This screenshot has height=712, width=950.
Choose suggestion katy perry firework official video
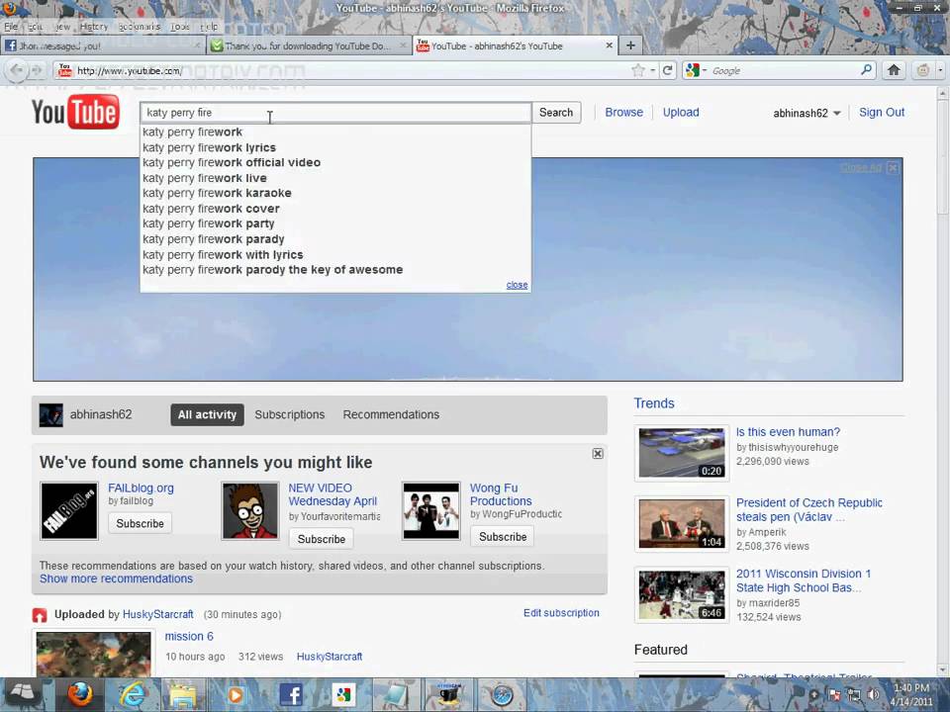[x=335, y=163]
